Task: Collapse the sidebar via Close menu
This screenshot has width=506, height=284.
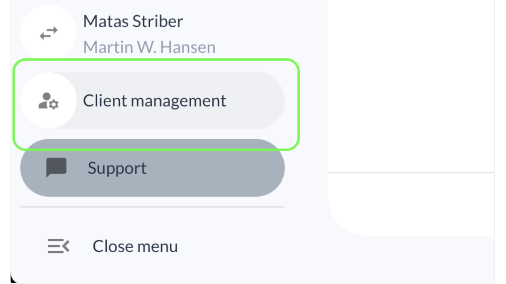Action: 112,246
